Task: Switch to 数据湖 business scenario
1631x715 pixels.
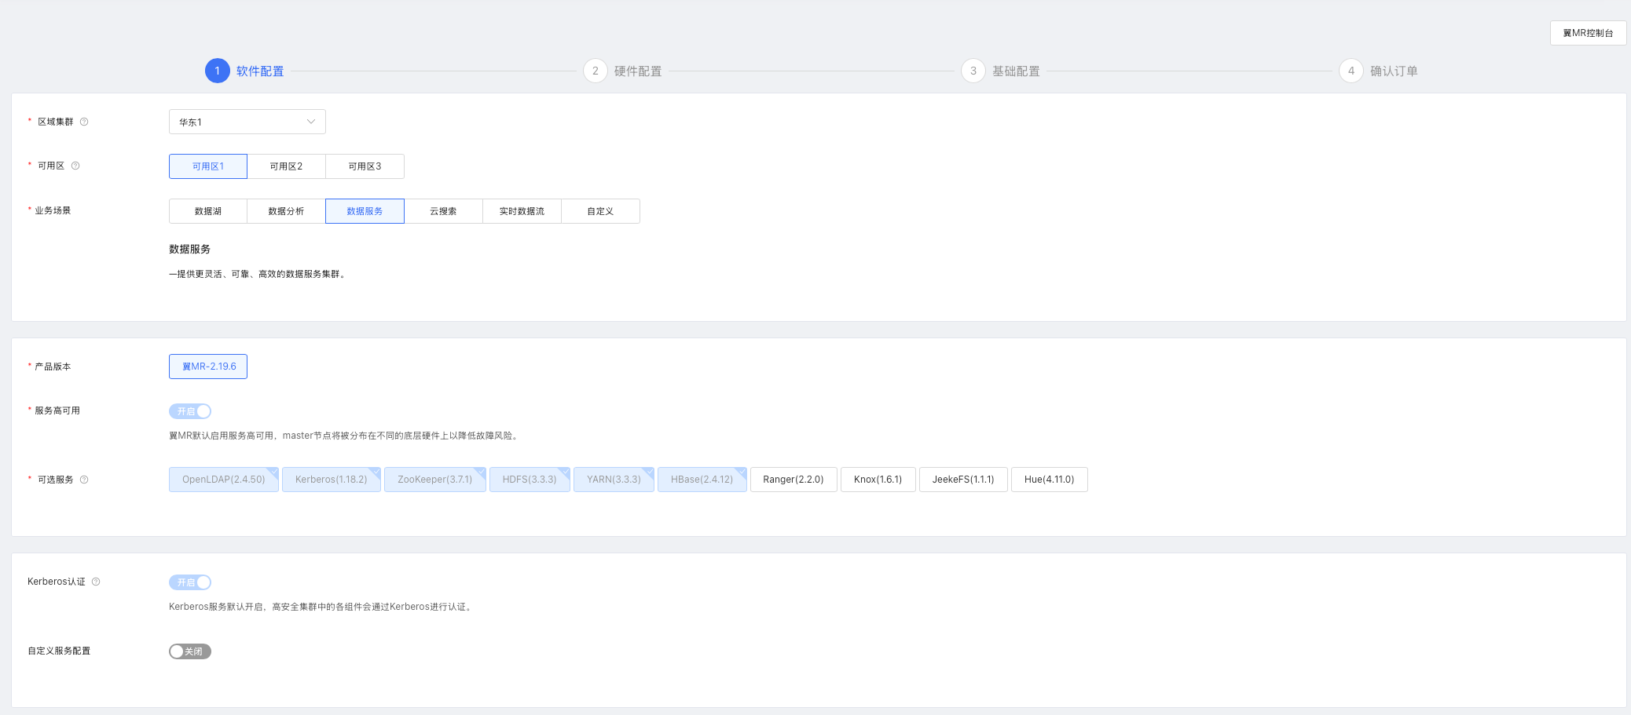Action: (208, 211)
